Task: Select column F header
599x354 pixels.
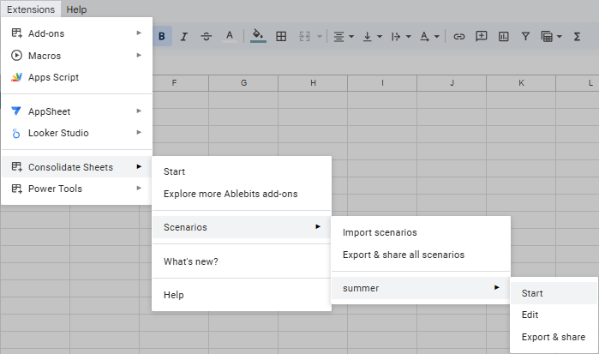Action: click(174, 83)
